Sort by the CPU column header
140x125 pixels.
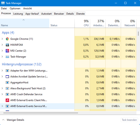click(x=82, y=23)
